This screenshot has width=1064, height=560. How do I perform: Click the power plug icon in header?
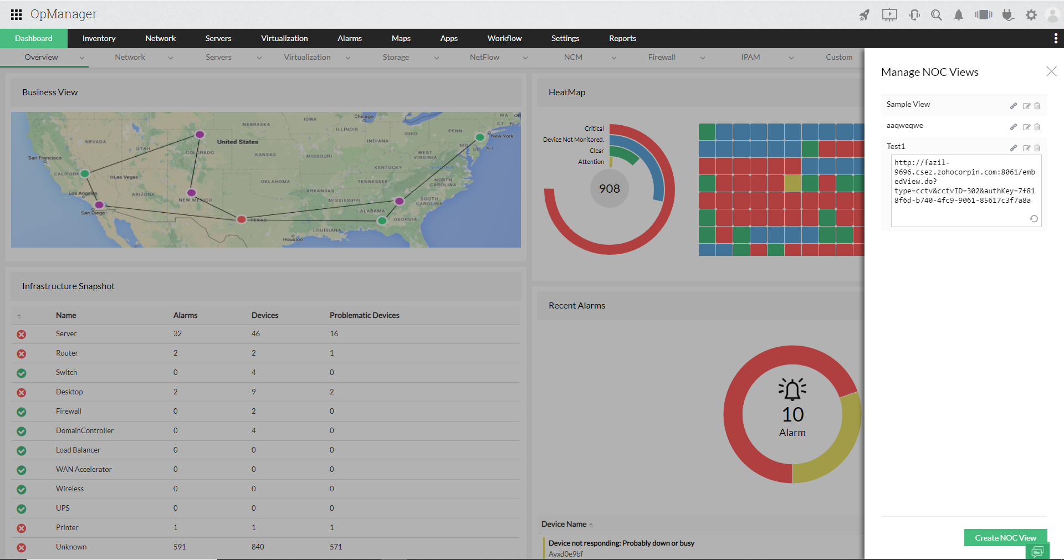click(1008, 15)
